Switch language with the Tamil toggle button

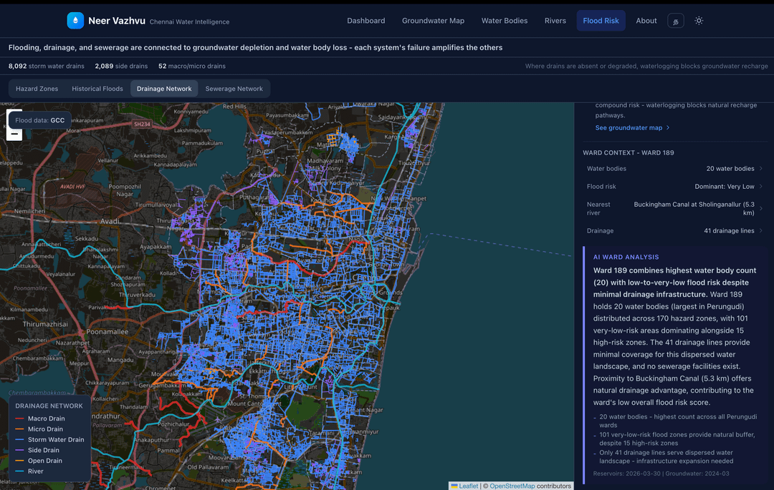pos(675,21)
